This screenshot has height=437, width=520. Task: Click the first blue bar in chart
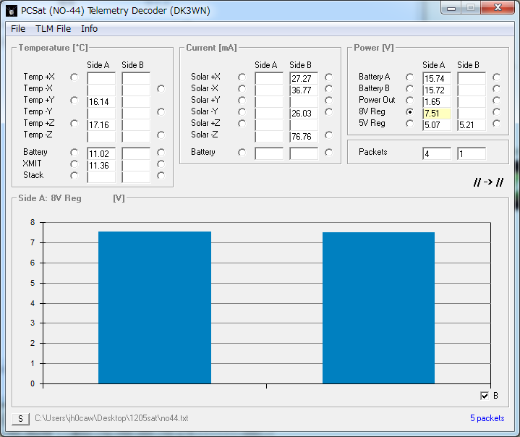click(x=155, y=307)
